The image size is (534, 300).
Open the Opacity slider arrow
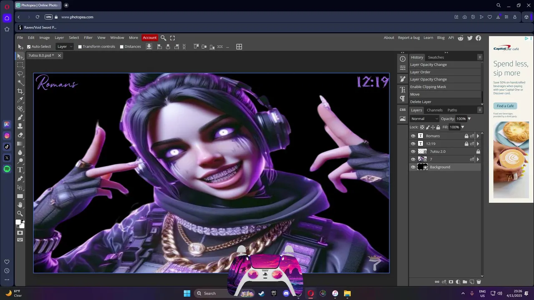(x=469, y=119)
